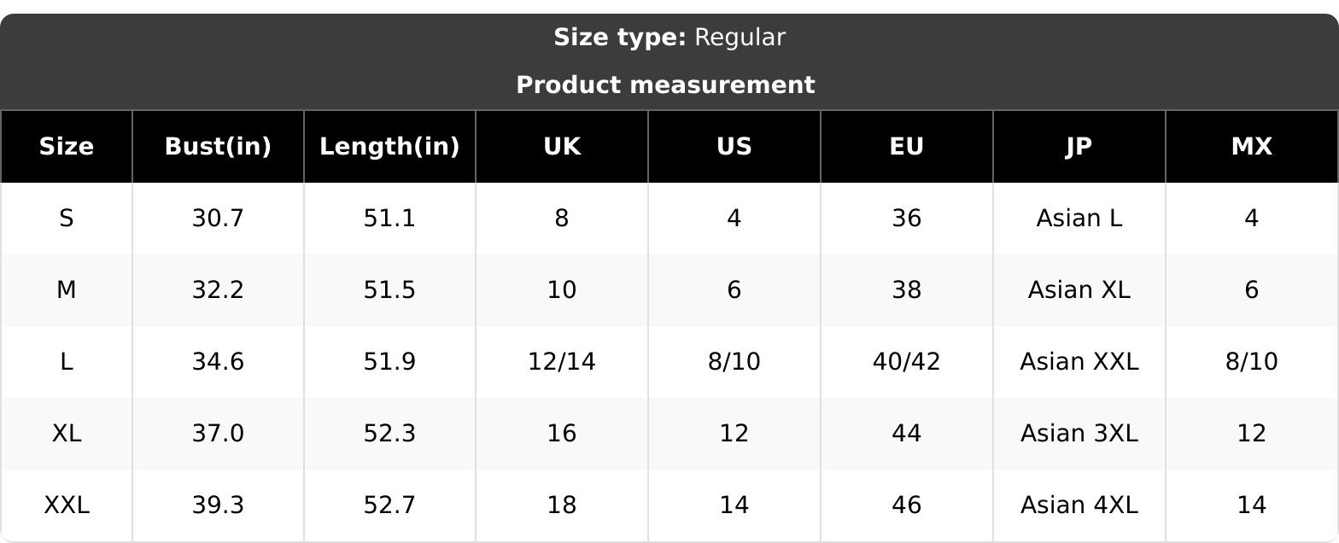Image resolution: width=1339 pixels, height=543 pixels.
Task: Click the 40/42 EU size cell
Action: pyautogui.click(x=907, y=362)
